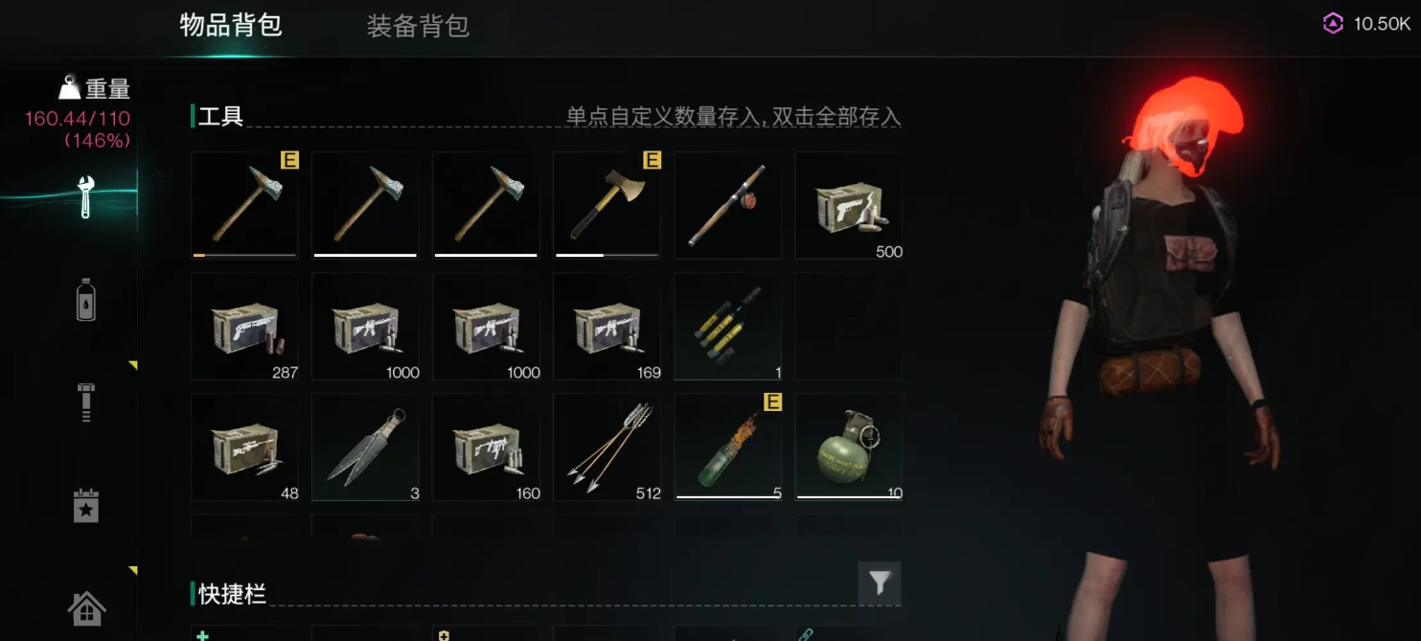1421x641 pixels.
Task: Select the wrench tools category icon
Action: 85,197
